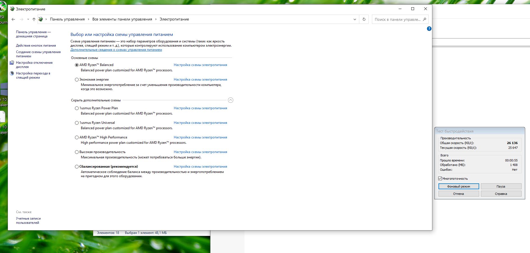Screen dimensions: 530x253
Task: Select the 'Сбалансированная (рекомендуется)' plan
Action: point(77,167)
